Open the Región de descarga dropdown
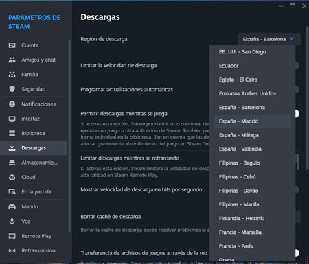The image size is (309, 264). pyautogui.click(x=269, y=39)
